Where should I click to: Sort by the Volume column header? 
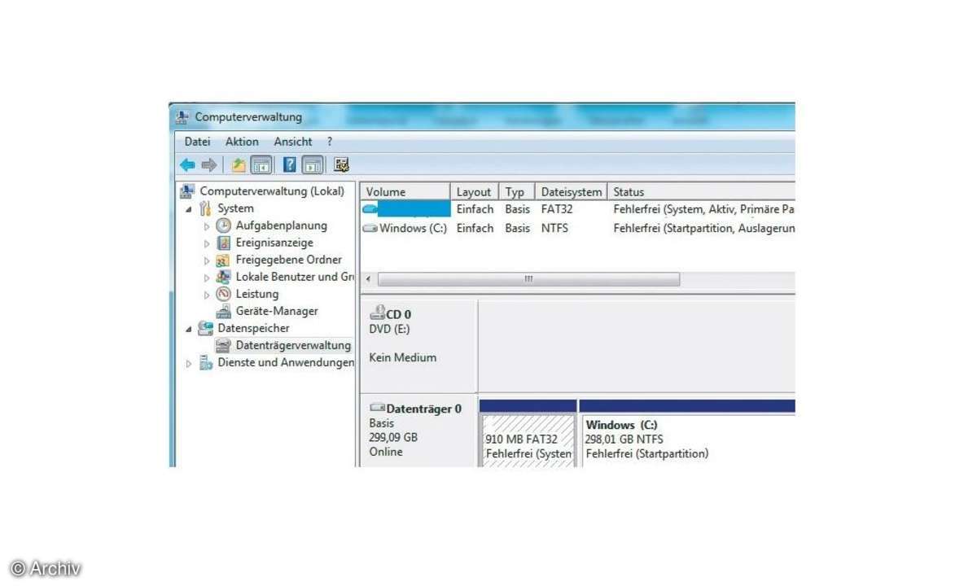(x=405, y=192)
